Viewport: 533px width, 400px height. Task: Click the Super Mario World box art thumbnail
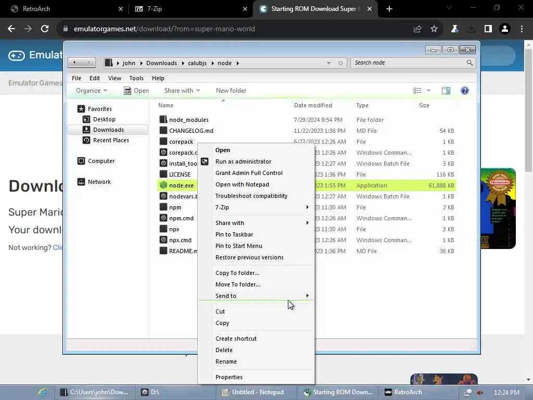tap(498, 208)
